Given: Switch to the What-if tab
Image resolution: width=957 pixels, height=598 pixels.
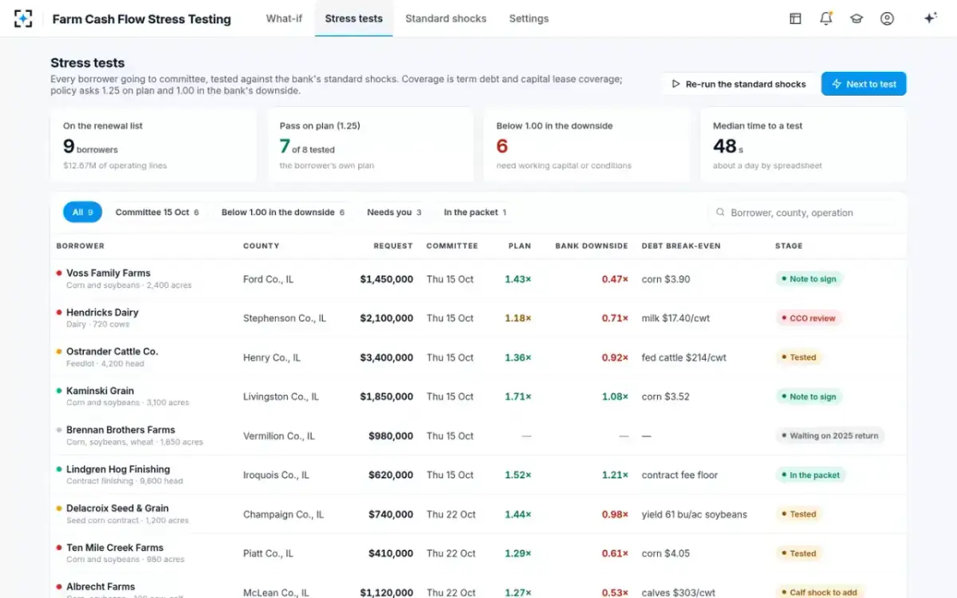Looking at the screenshot, I should tap(284, 18).
